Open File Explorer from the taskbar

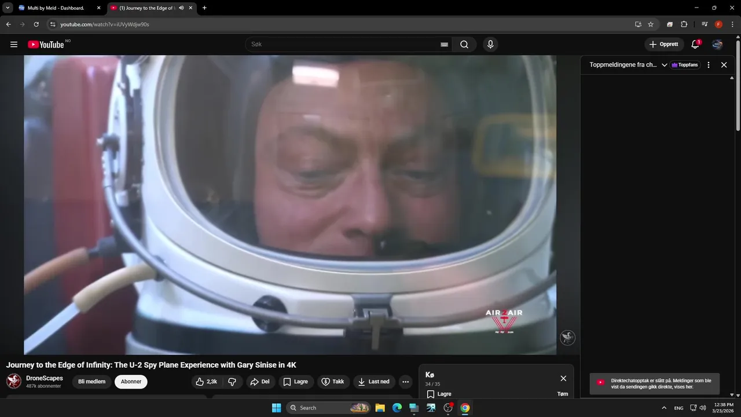(380, 408)
